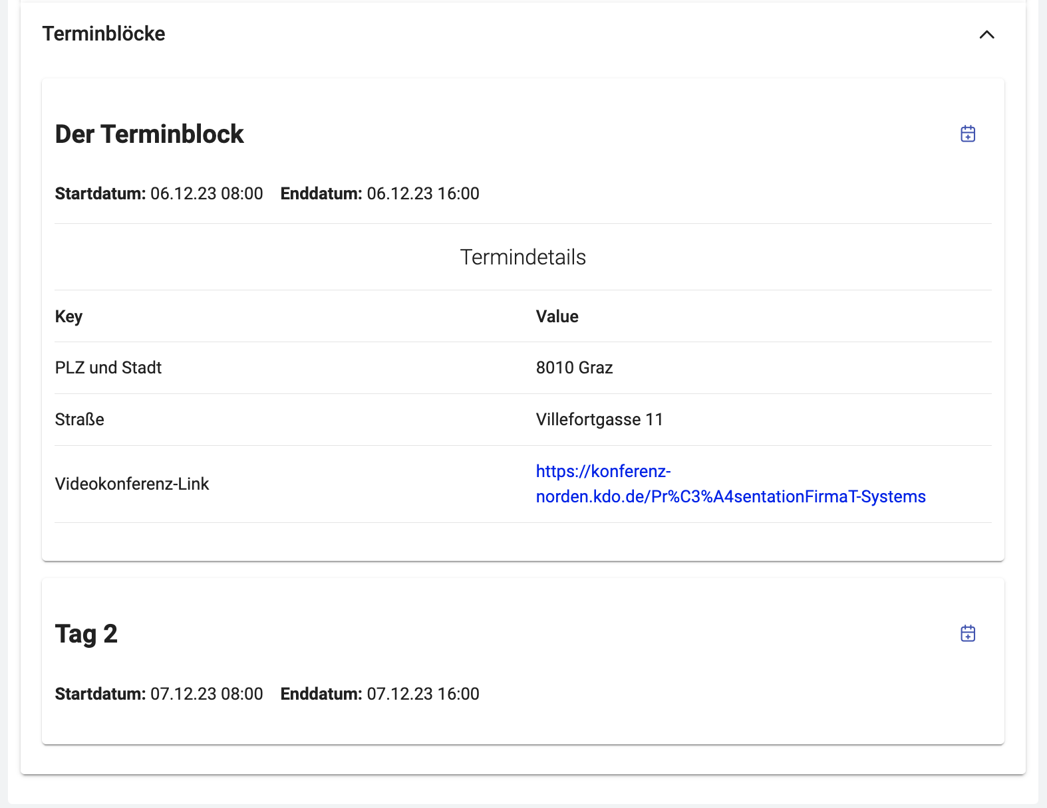Viewport: 1047px width, 808px height.
Task: Click the 07.12.23 08:00 start date
Action: tap(206, 694)
